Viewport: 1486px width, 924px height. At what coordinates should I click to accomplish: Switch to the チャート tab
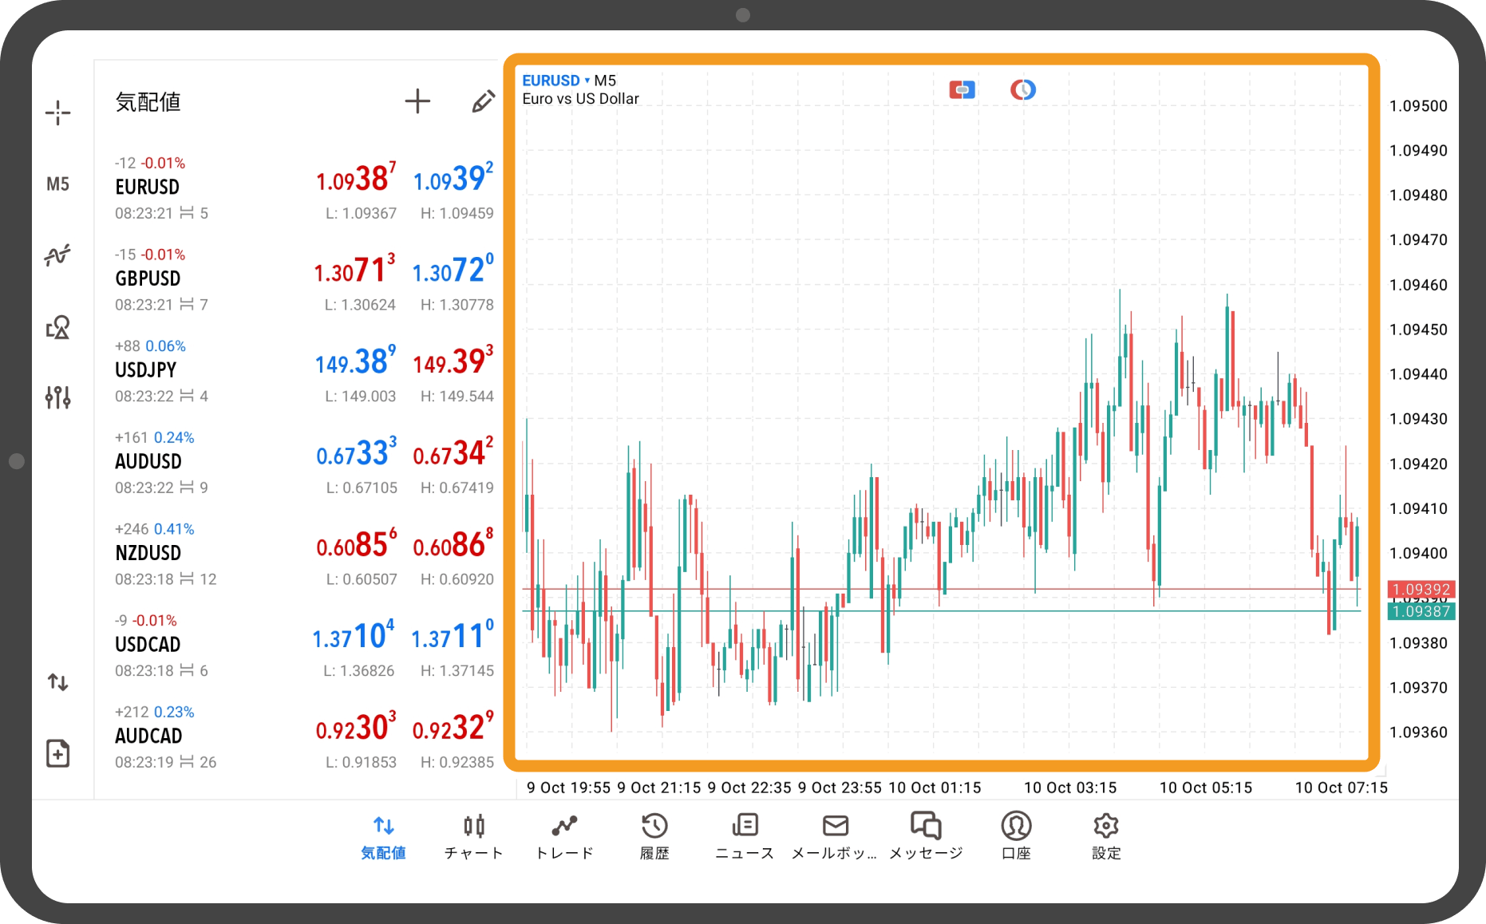pyautogui.click(x=473, y=835)
